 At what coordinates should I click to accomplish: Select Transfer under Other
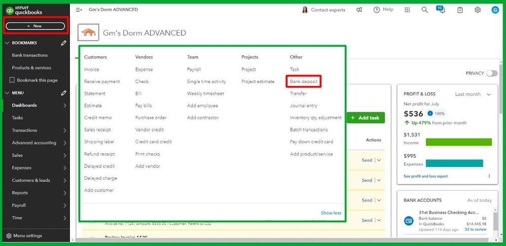(x=298, y=94)
